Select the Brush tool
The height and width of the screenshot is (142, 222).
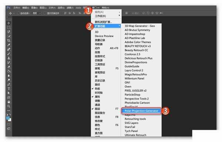pos(9,54)
